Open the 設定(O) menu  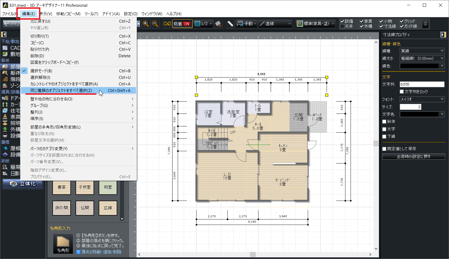tap(131, 14)
